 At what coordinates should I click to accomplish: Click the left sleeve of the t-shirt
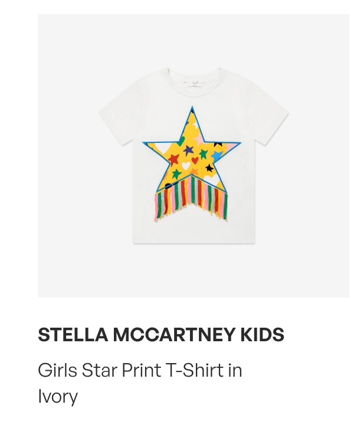coord(116,121)
